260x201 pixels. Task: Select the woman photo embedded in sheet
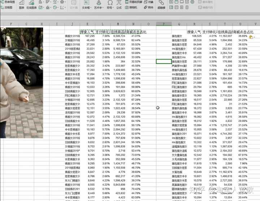(22, 83)
